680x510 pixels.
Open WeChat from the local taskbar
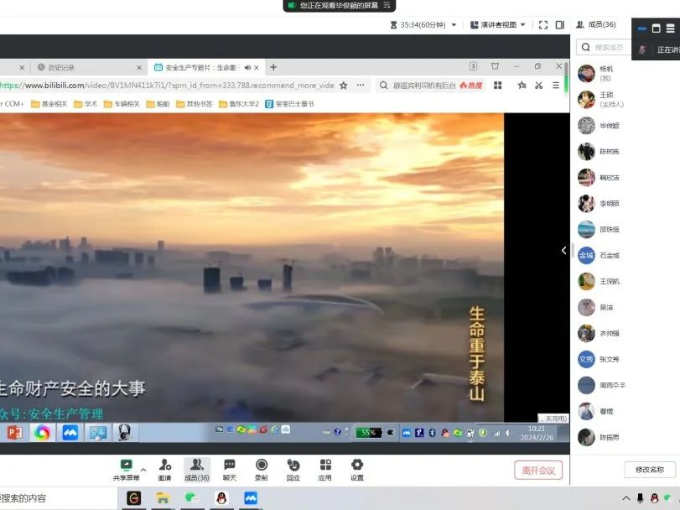191,498
